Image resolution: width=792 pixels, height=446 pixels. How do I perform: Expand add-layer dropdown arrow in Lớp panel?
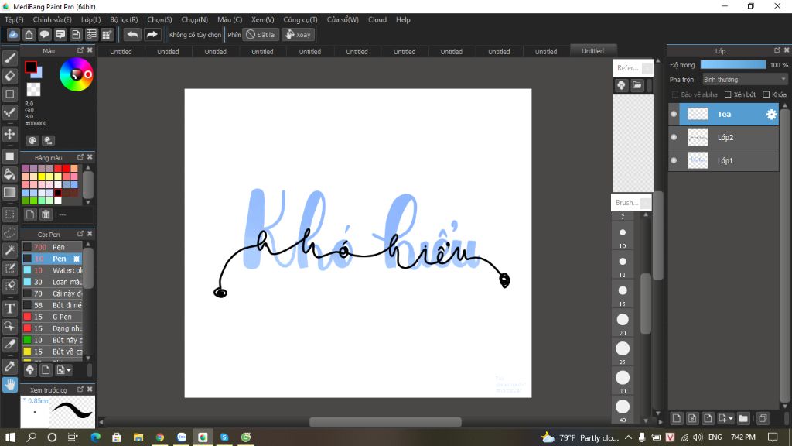(x=731, y=419)
